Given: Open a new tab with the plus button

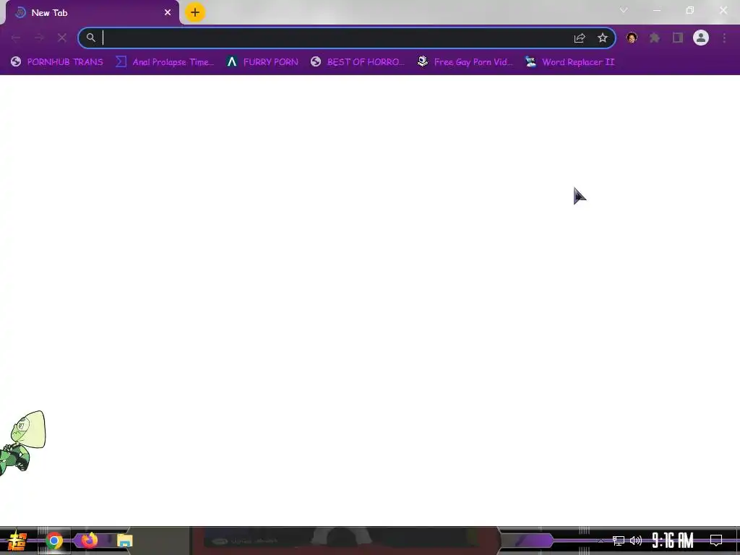Looking at the screenshot, I should point(195,12).
